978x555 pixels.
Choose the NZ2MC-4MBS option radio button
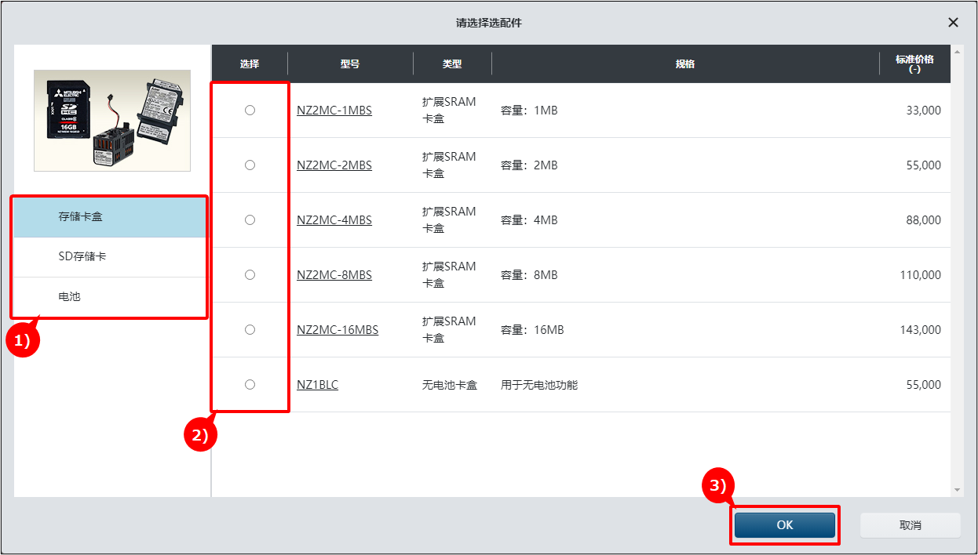point(250,220)
